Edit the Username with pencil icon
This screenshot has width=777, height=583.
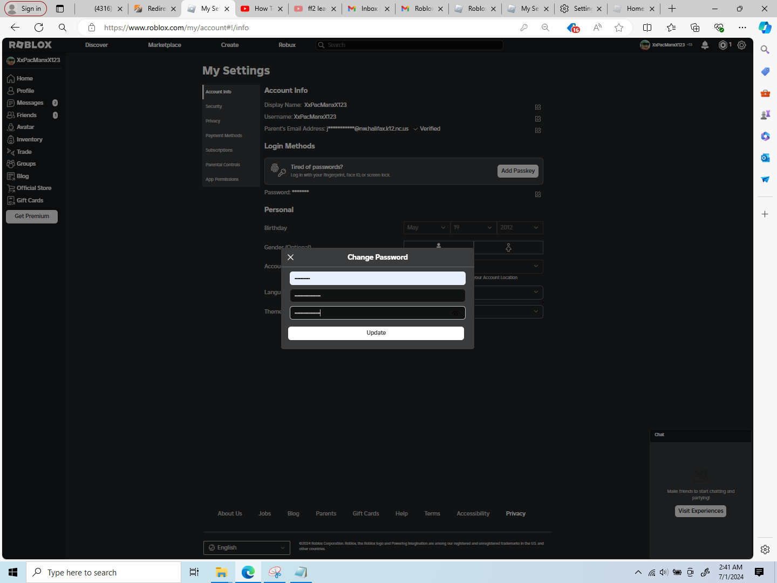(x=538, y=119)
